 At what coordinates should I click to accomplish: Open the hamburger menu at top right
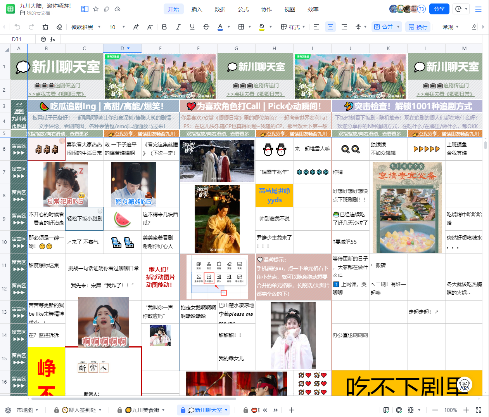click(x=479, y=9)
